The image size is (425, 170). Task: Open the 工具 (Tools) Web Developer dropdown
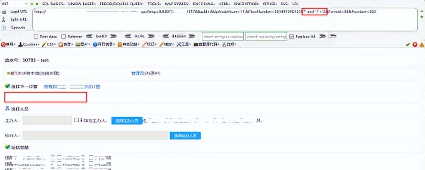pos(184,44)
